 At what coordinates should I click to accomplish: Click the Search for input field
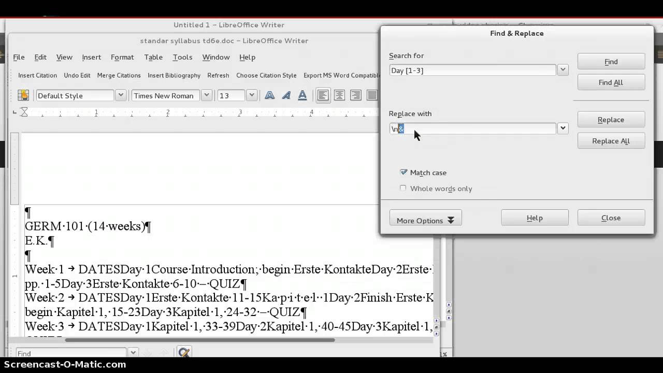(472, 70)
